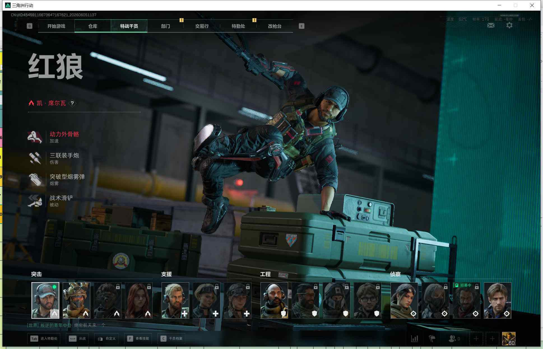The width and height of the screenshot is (543, 349).
Task: Open the bar chart statistics icon
Action: coord(414,339)
